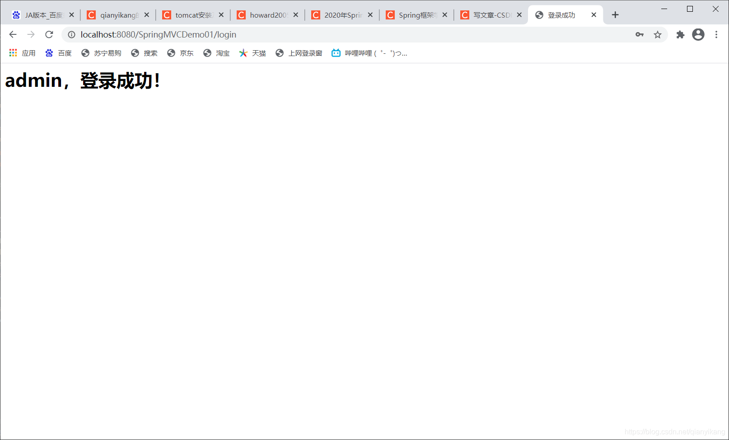
Task: Click the 'admin，登录成功!' heading text
Action: click(x=83, y=80)
